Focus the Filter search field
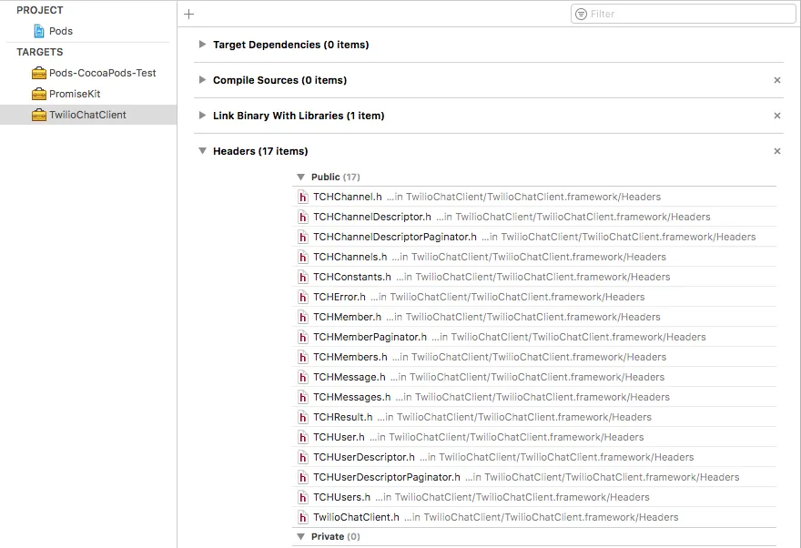The image size is (801, 548). [x=683, y=15]
